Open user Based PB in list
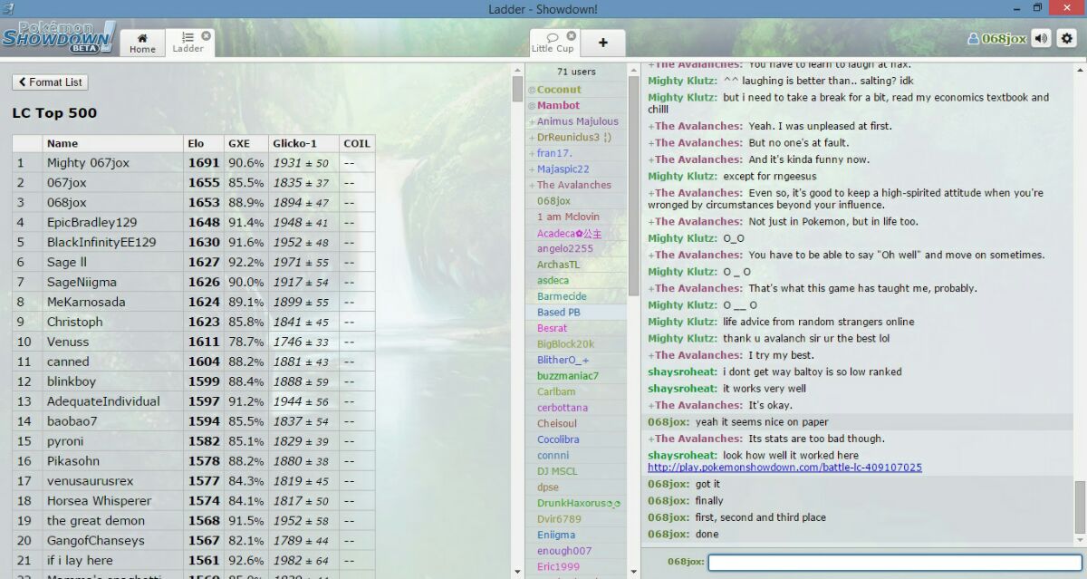 (575, 312)
